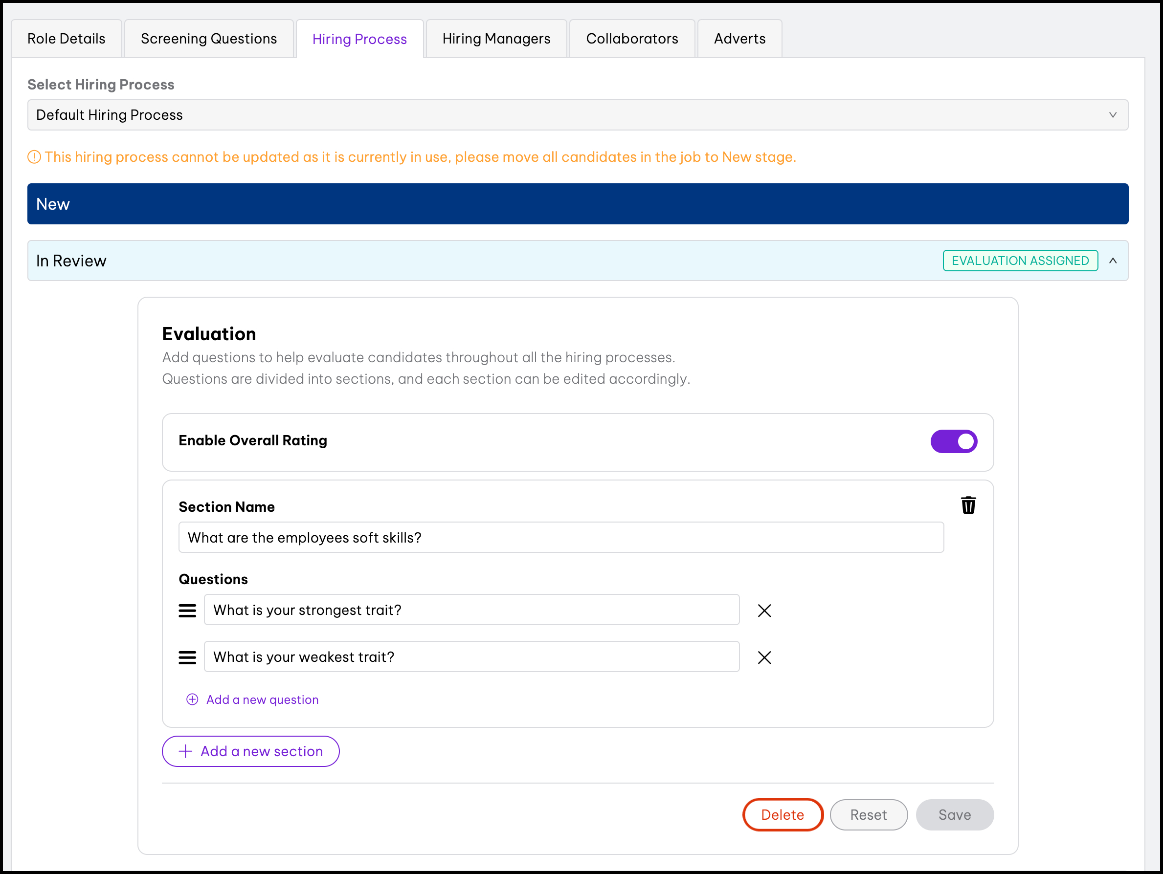Screen dimensions: 1163x874
Task: Go to the Adverts tab
Action: click(x=739, y=39)
